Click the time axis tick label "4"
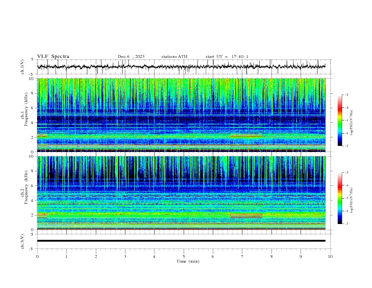Viewport: 372px width, 288px height. (154, 256)
